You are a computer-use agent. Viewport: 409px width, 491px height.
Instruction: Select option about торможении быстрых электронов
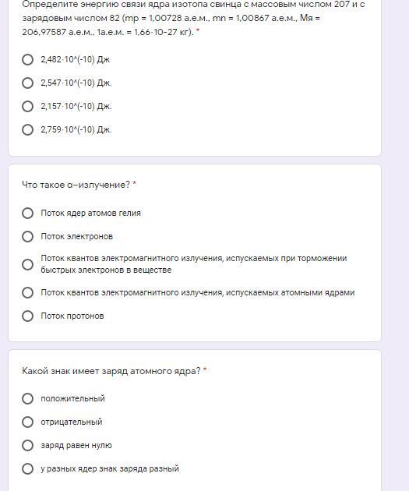pyautogui.click(x=27, y=264)
